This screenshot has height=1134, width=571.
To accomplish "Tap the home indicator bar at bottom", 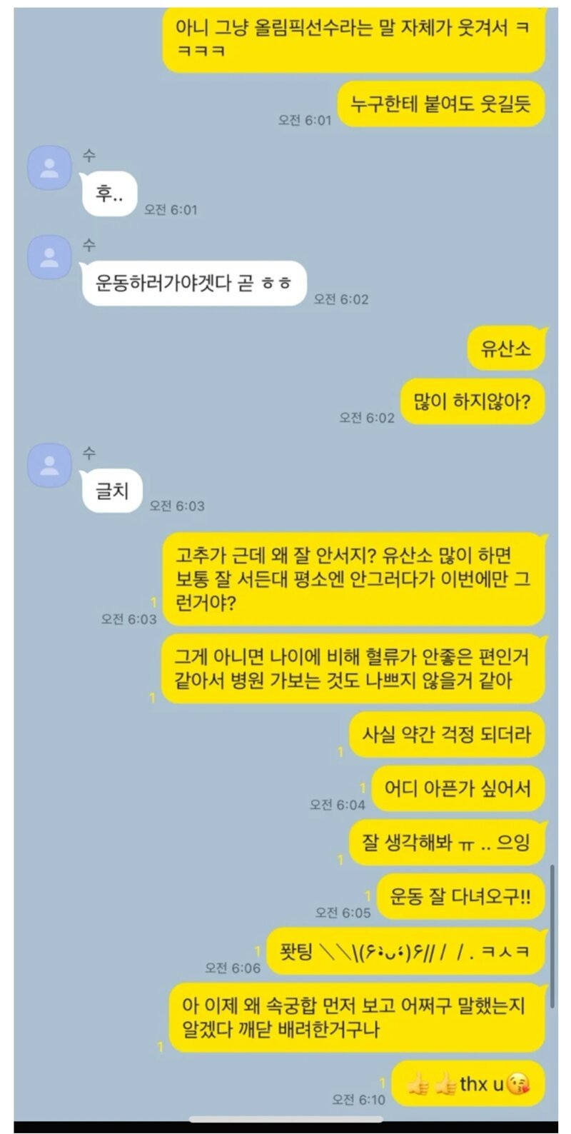I will coord(285,1119).
